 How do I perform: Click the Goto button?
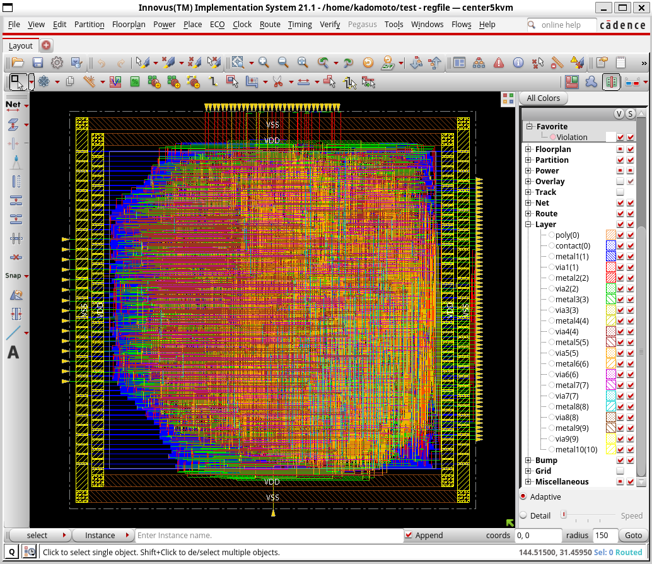coord(633,536)
